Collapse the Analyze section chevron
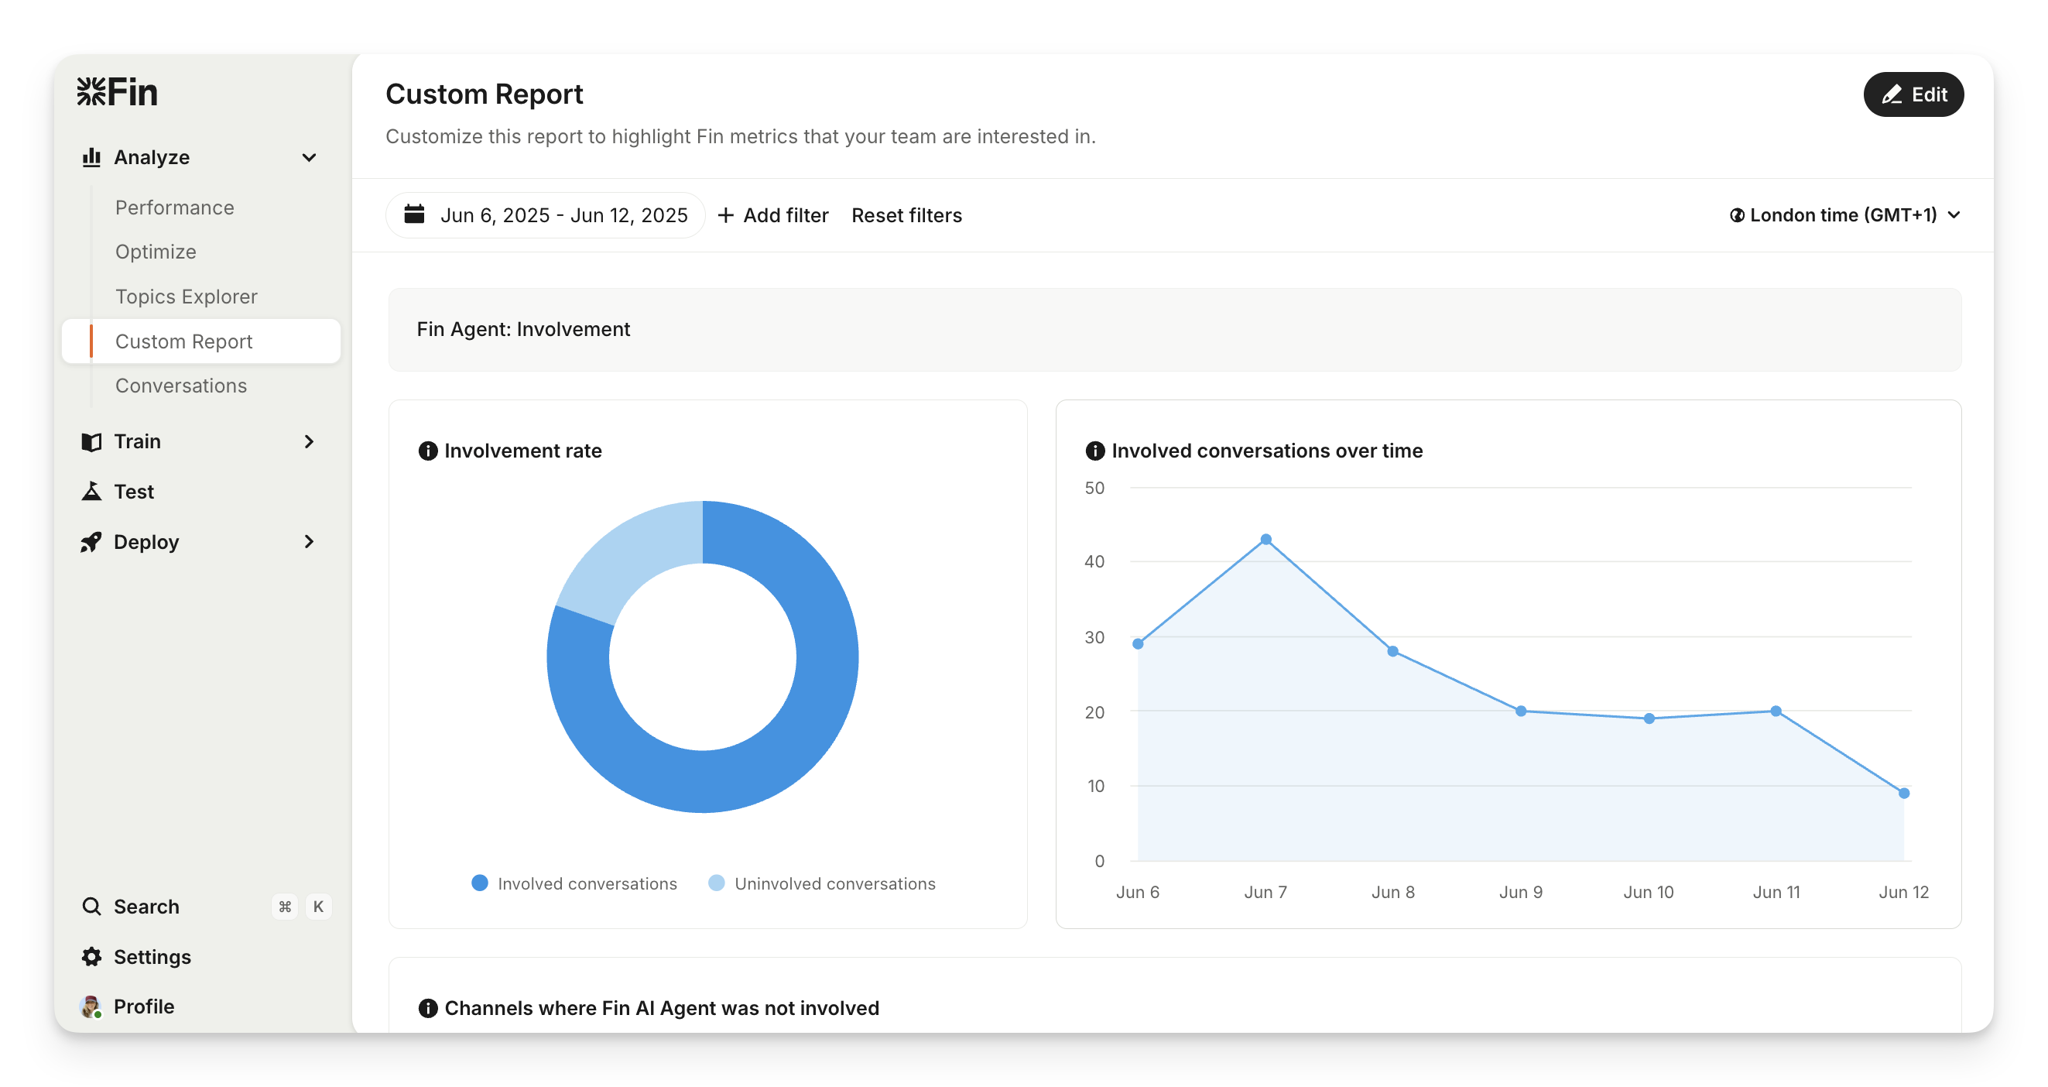The height and width of the screenshot is (1087, 2048). point(310,157)
